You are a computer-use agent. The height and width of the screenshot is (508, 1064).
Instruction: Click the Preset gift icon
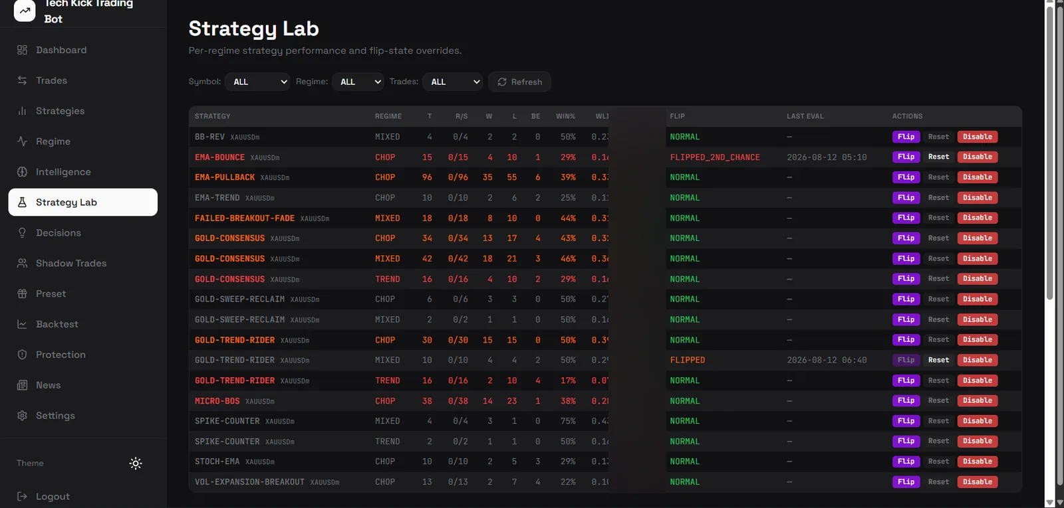click(x=22, y=294)
